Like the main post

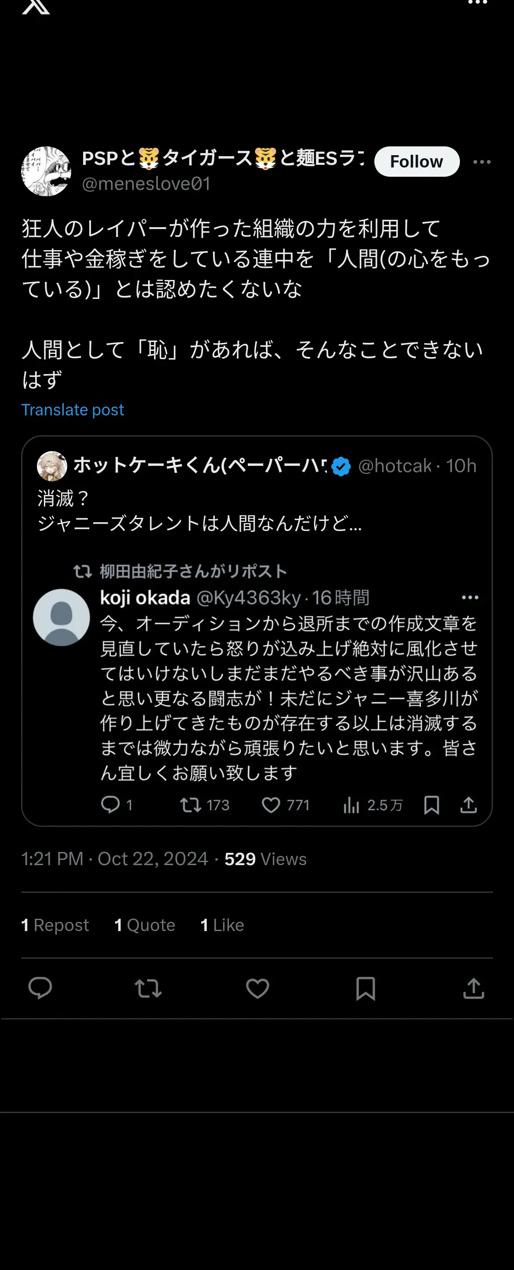pyautogui.click(x=257, y=988)
